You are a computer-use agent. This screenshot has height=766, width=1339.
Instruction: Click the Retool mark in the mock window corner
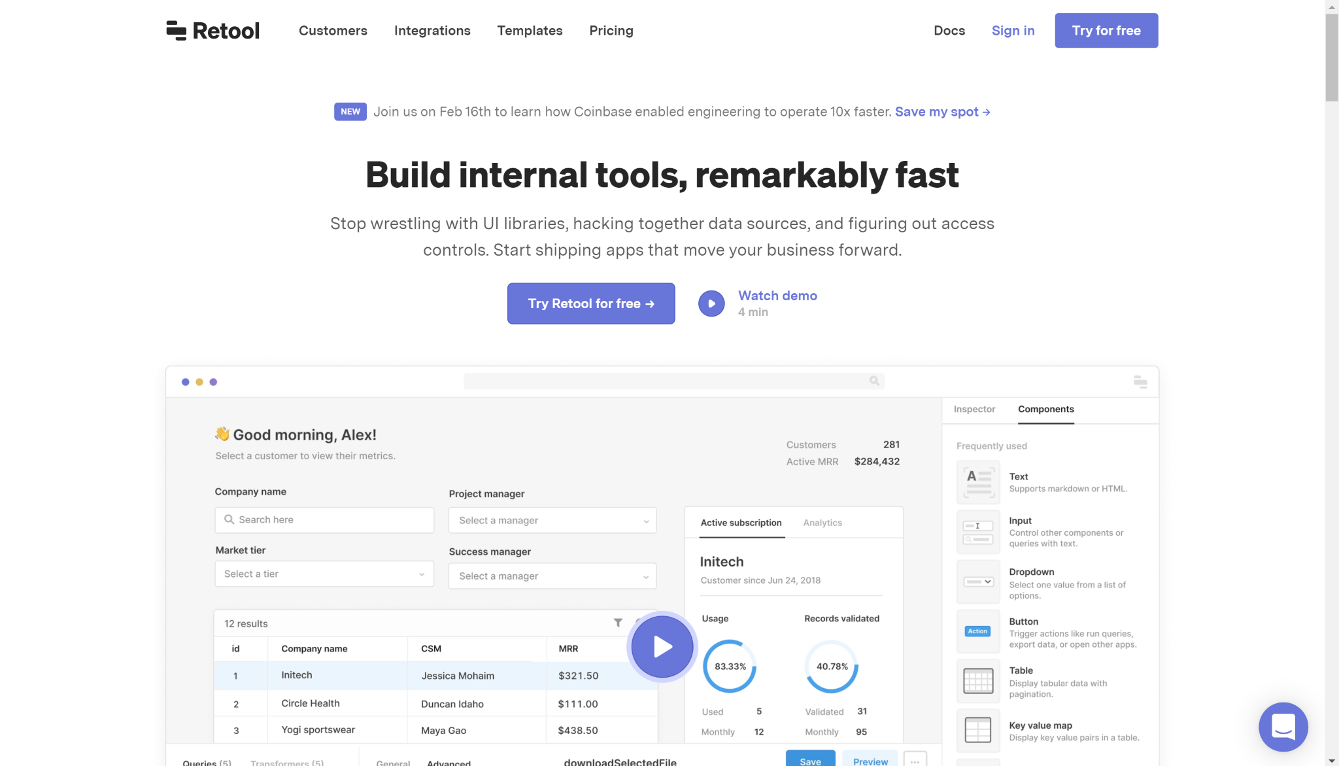[x=1140, y=382]
